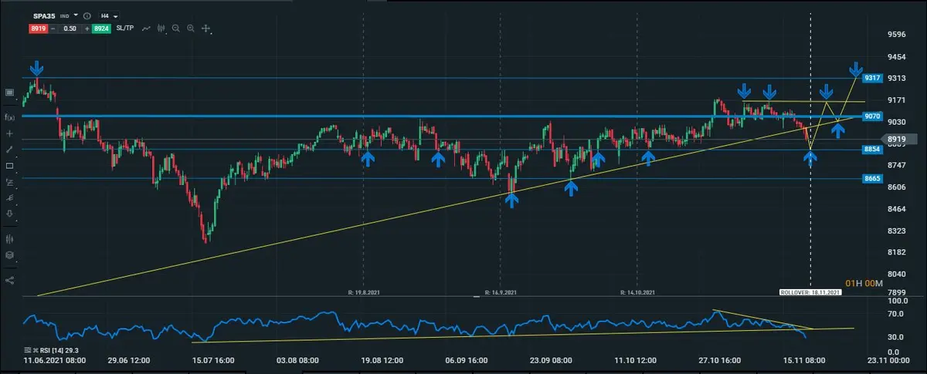The width and height of the screenshot is (927, 374).
Task: Open the candlestick chart style dropdown
Action: [162, 28]
